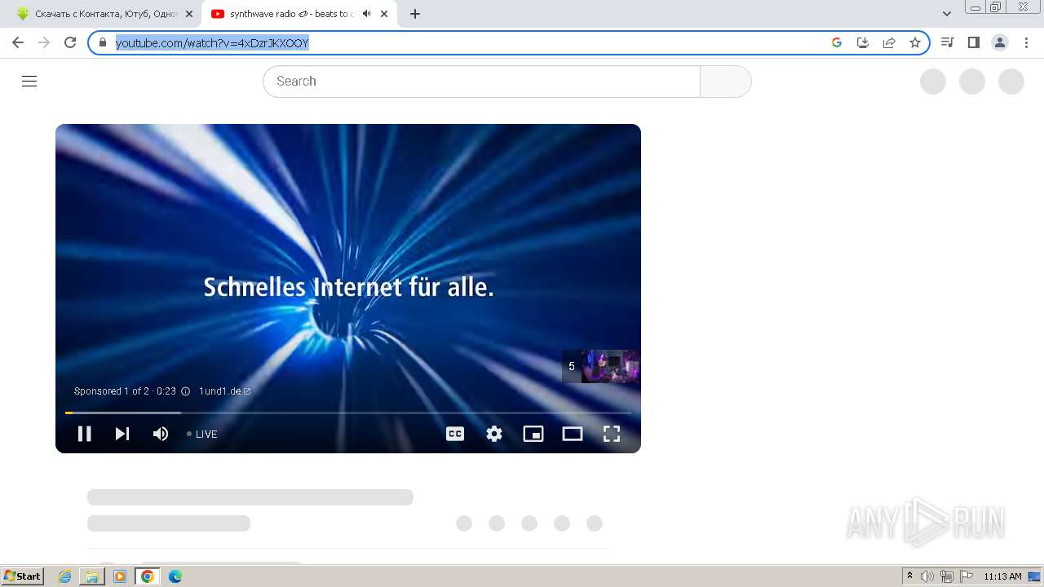Click the 11:13 AM clock

tap(1002, 576)
